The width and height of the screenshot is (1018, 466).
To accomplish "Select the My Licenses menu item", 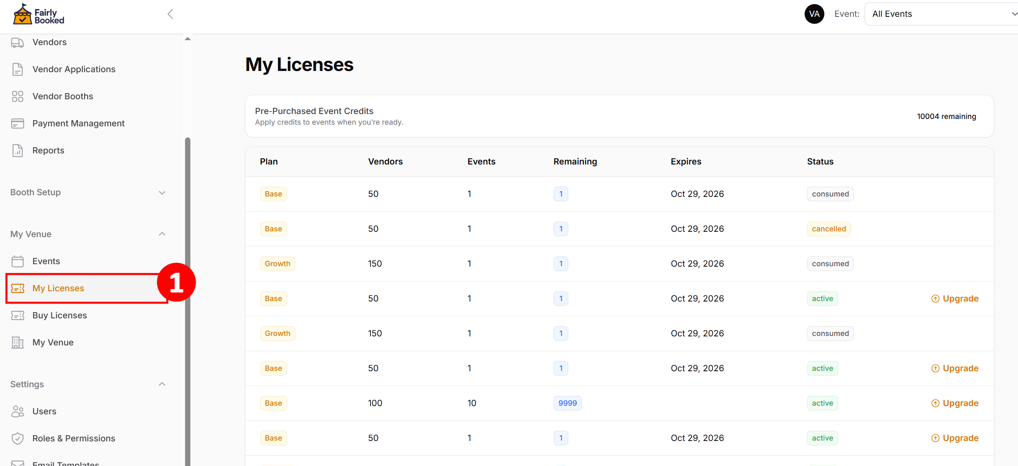I will click(x=58, y=288).
